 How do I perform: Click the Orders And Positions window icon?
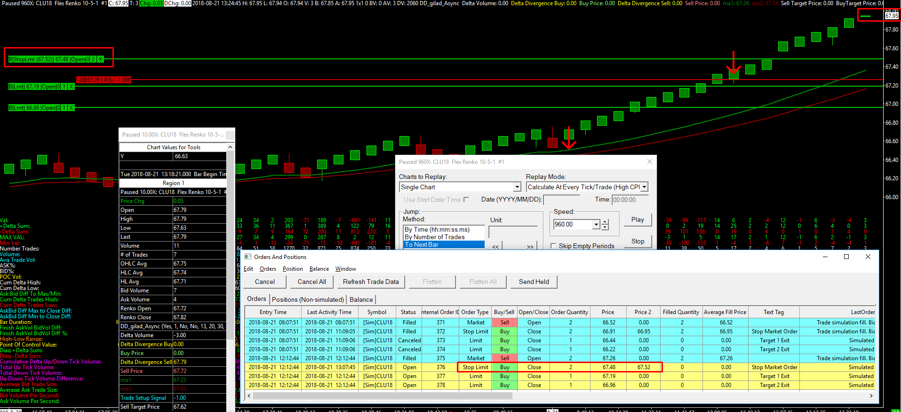tap(248, 257)
